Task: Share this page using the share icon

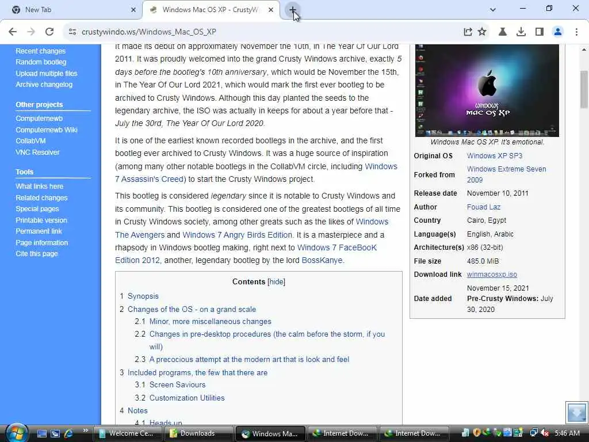Action: (468, 32)
